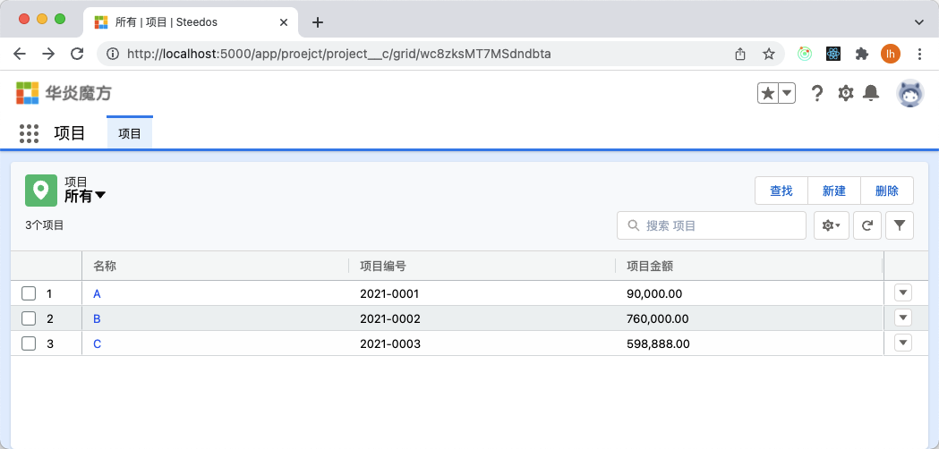This screenshot has width=939, height=449.
Task: Switch to the 项目 navigation tab
Action: pyautogui.click(x=130, y=133)
